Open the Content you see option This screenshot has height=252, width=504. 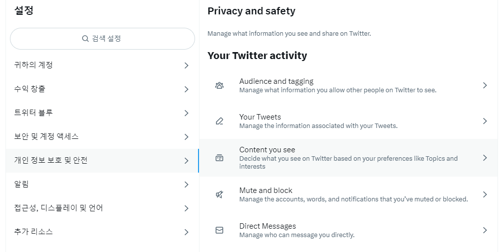click(348, 158)
